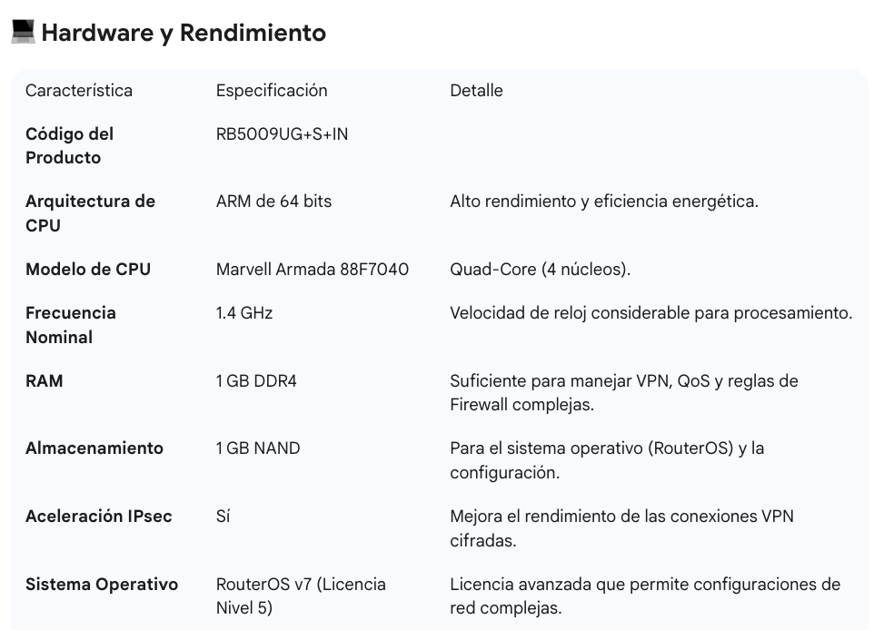Click the "1 GB NAND" storage value

pyautogui.click(x=258, y=448)
